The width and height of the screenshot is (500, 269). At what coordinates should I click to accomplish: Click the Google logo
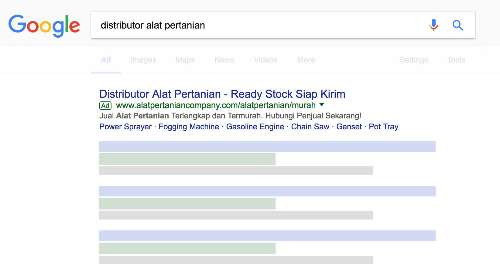click(x=44, y=26)
